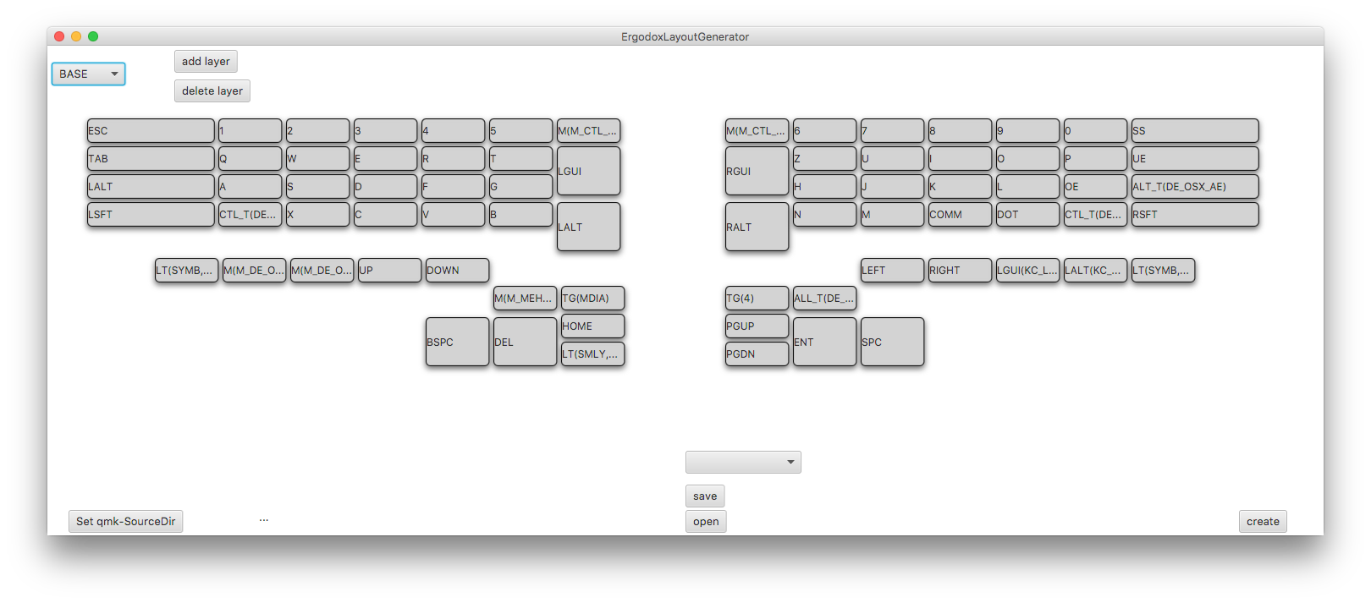Choose the BSPC thumb key
This screenshot has width=1371, height=603.
click(x=457, y=342)
